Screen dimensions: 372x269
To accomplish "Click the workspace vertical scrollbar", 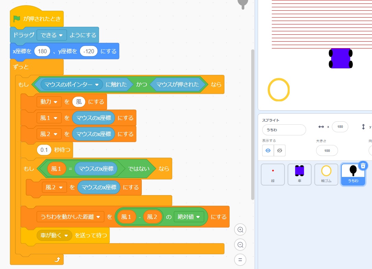I will pyautogui.click(x=253, y=124).
